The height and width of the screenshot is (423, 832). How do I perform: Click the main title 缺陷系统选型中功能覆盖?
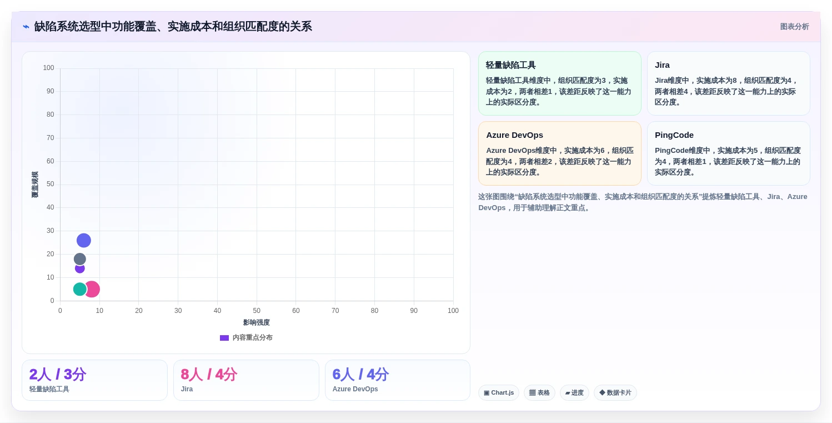pos(173,27)
